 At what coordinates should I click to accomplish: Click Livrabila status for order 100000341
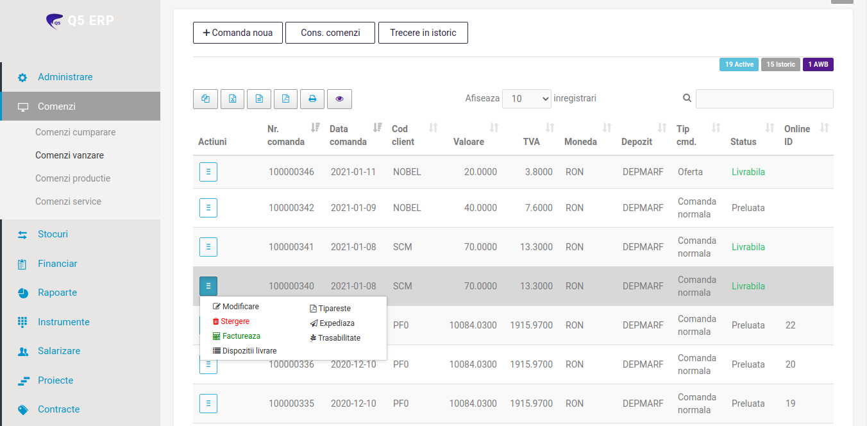tap(748, 247)
